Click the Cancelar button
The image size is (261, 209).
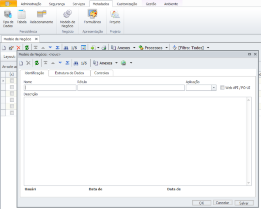222,203
